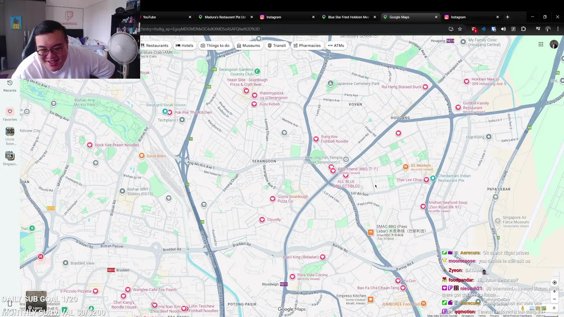Open the Google apps grid
The image size is (564, 317).
541,44
